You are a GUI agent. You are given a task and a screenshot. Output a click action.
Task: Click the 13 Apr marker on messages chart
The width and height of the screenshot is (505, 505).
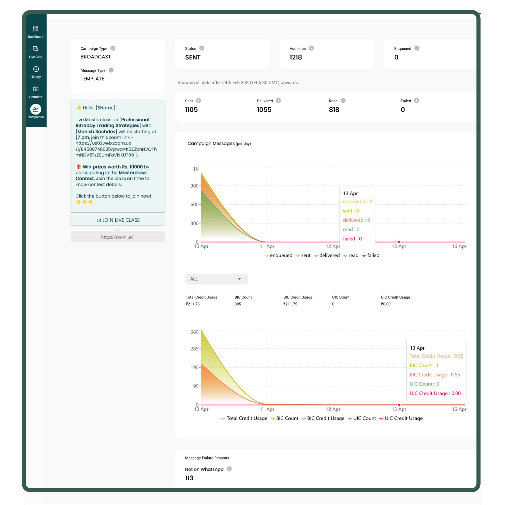399,242
